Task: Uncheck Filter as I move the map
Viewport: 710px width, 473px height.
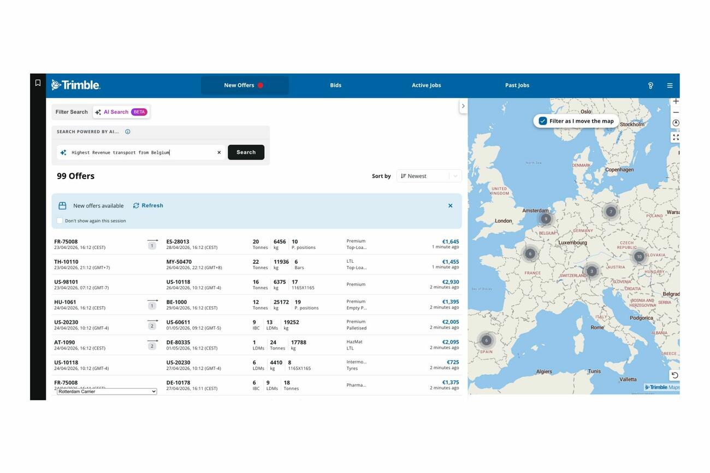Action: pos(542,121)
